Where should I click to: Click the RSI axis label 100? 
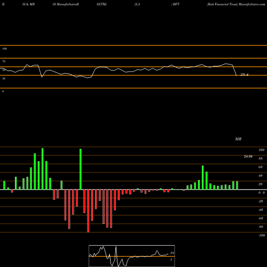point(4,49)
